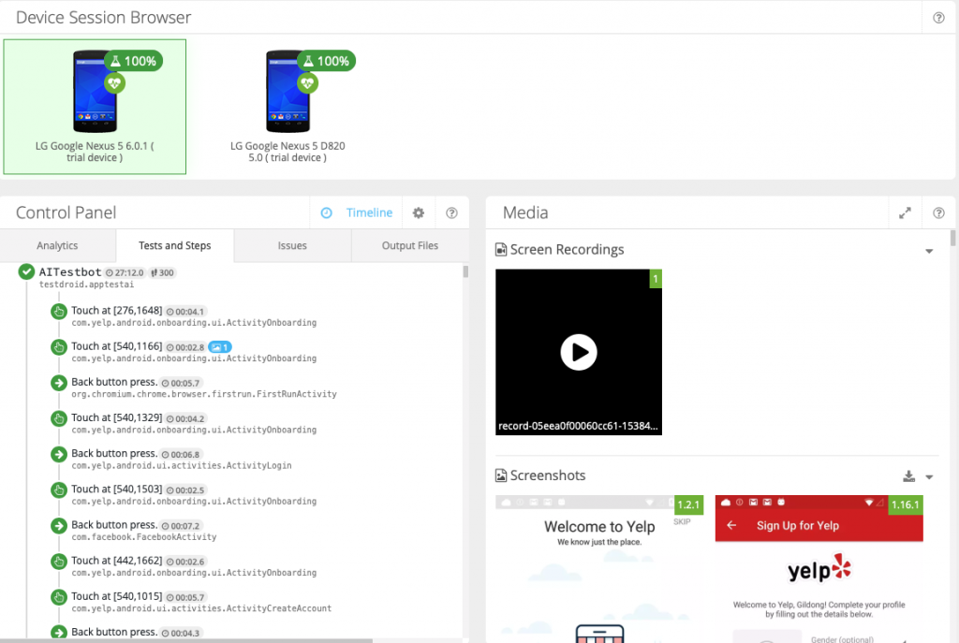
Task: Switch to the Issues tab
Action: pos(292,246)
